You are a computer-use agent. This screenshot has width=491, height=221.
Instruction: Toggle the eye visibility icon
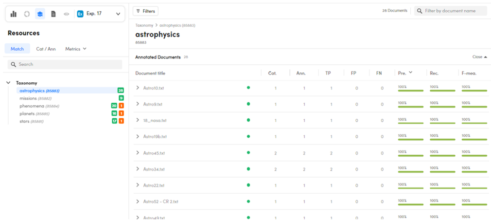(67, 14)
